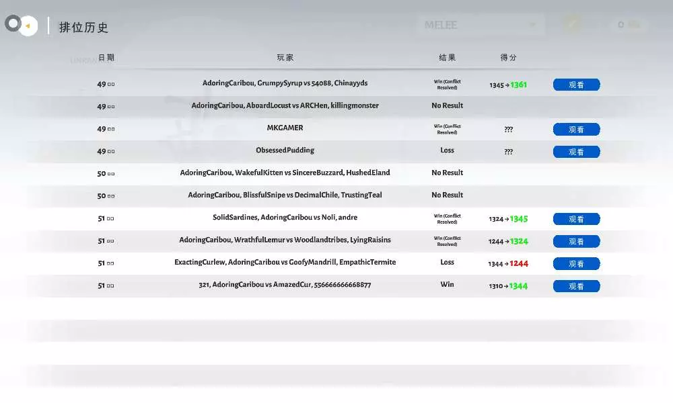The image size is (673, 403).
Task: Open the faded MELEE mode dropdown
Action: 481,25
